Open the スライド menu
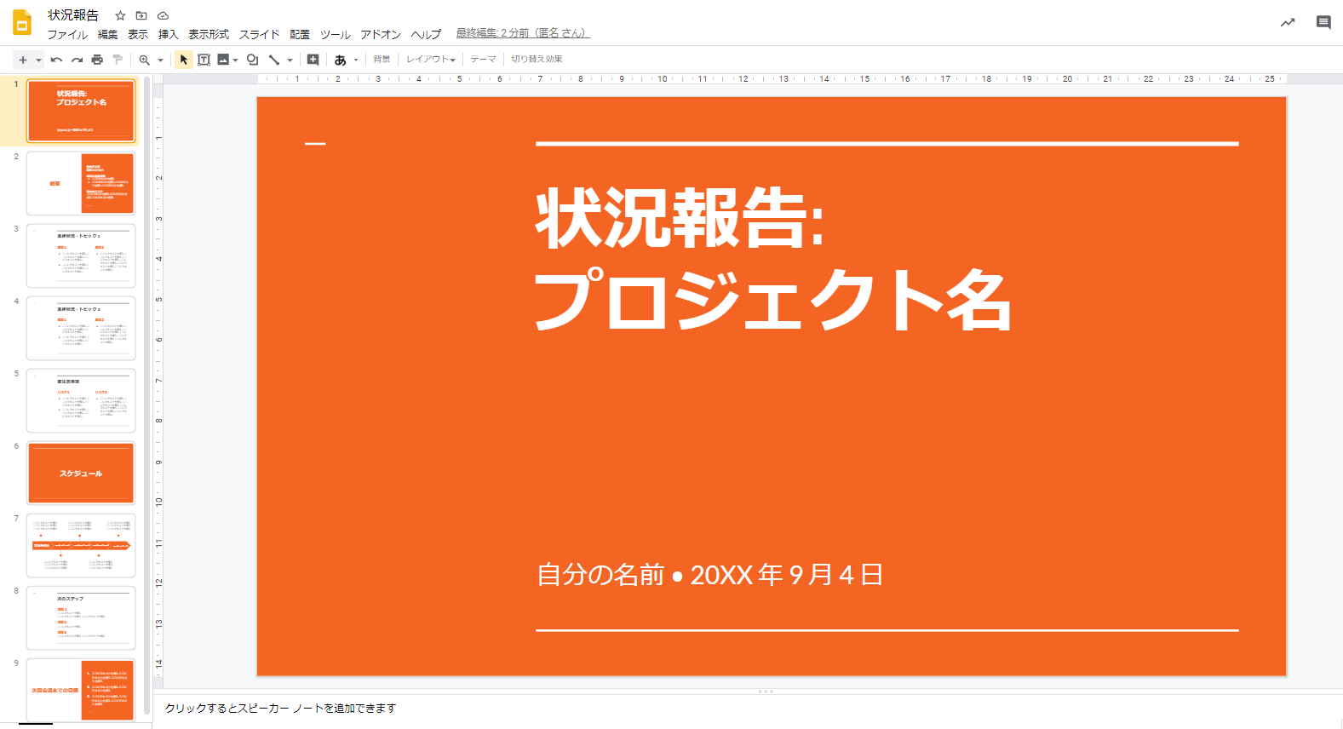The width and height of the screenshot is (1343, 729). [260, 34]
